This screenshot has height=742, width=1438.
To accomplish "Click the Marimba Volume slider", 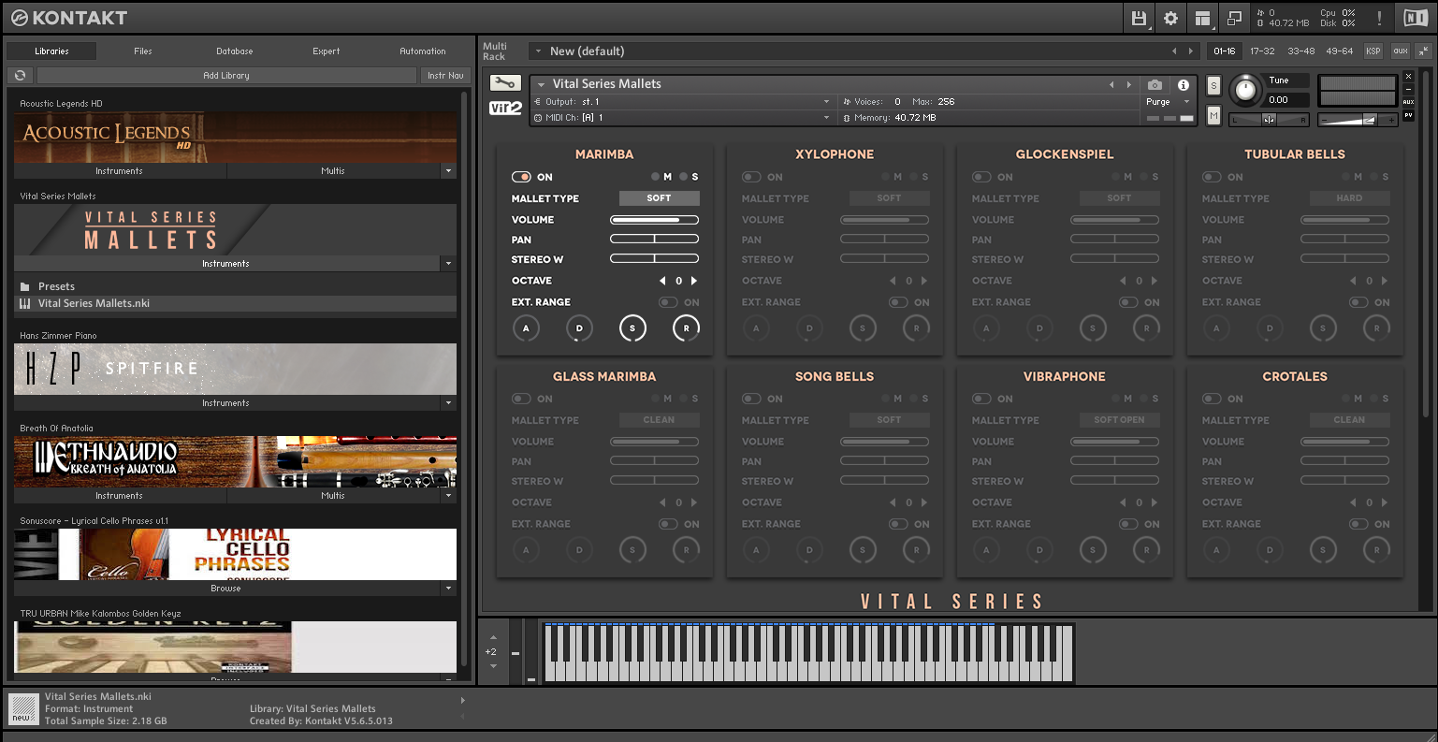I will (655, 220).
